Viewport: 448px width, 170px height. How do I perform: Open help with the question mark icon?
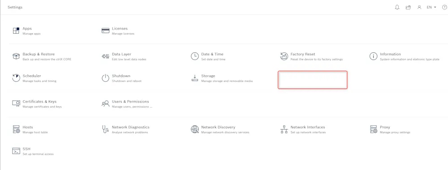444,7
